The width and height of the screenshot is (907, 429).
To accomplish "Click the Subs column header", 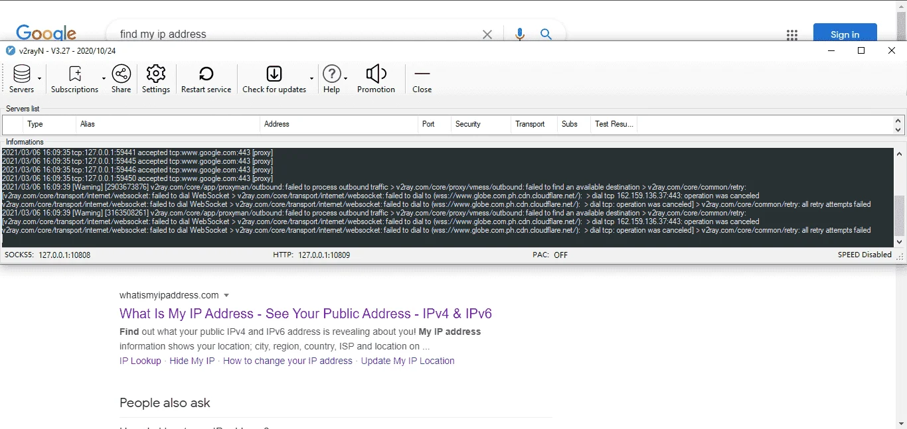I will (574, 124).
